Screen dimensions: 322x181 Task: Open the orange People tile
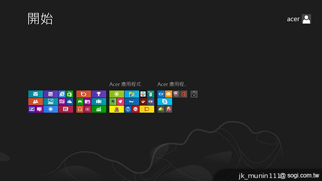[x=36, y=102]
